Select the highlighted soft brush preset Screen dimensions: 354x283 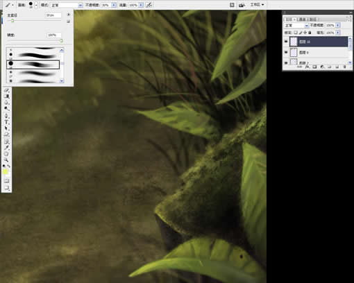tap(33, 65)
